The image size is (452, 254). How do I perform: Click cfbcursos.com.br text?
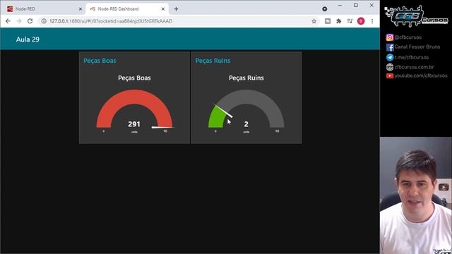414,67
